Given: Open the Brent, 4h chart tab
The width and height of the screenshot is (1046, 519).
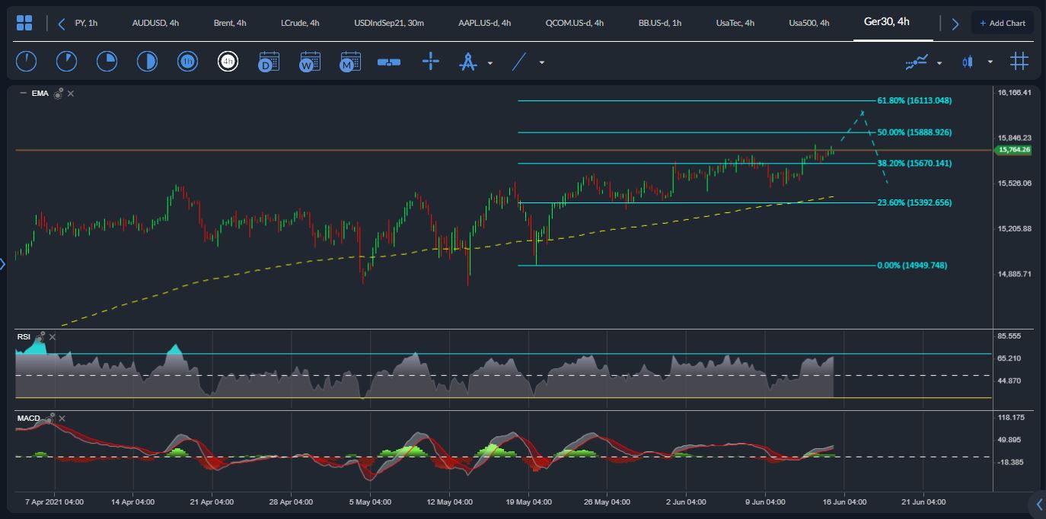Looking at the screenshot, I should 229,23.
